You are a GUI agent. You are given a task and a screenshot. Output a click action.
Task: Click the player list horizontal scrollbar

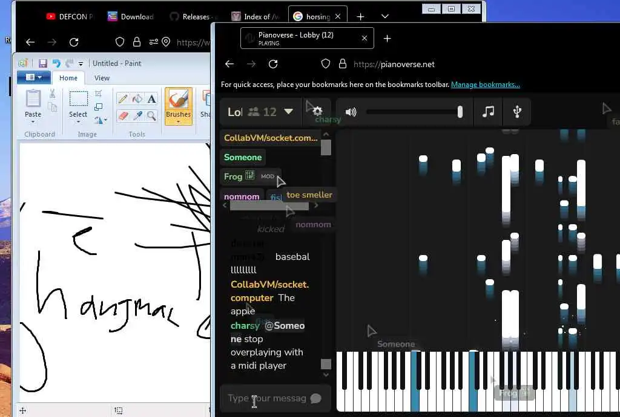click(270, 205)
